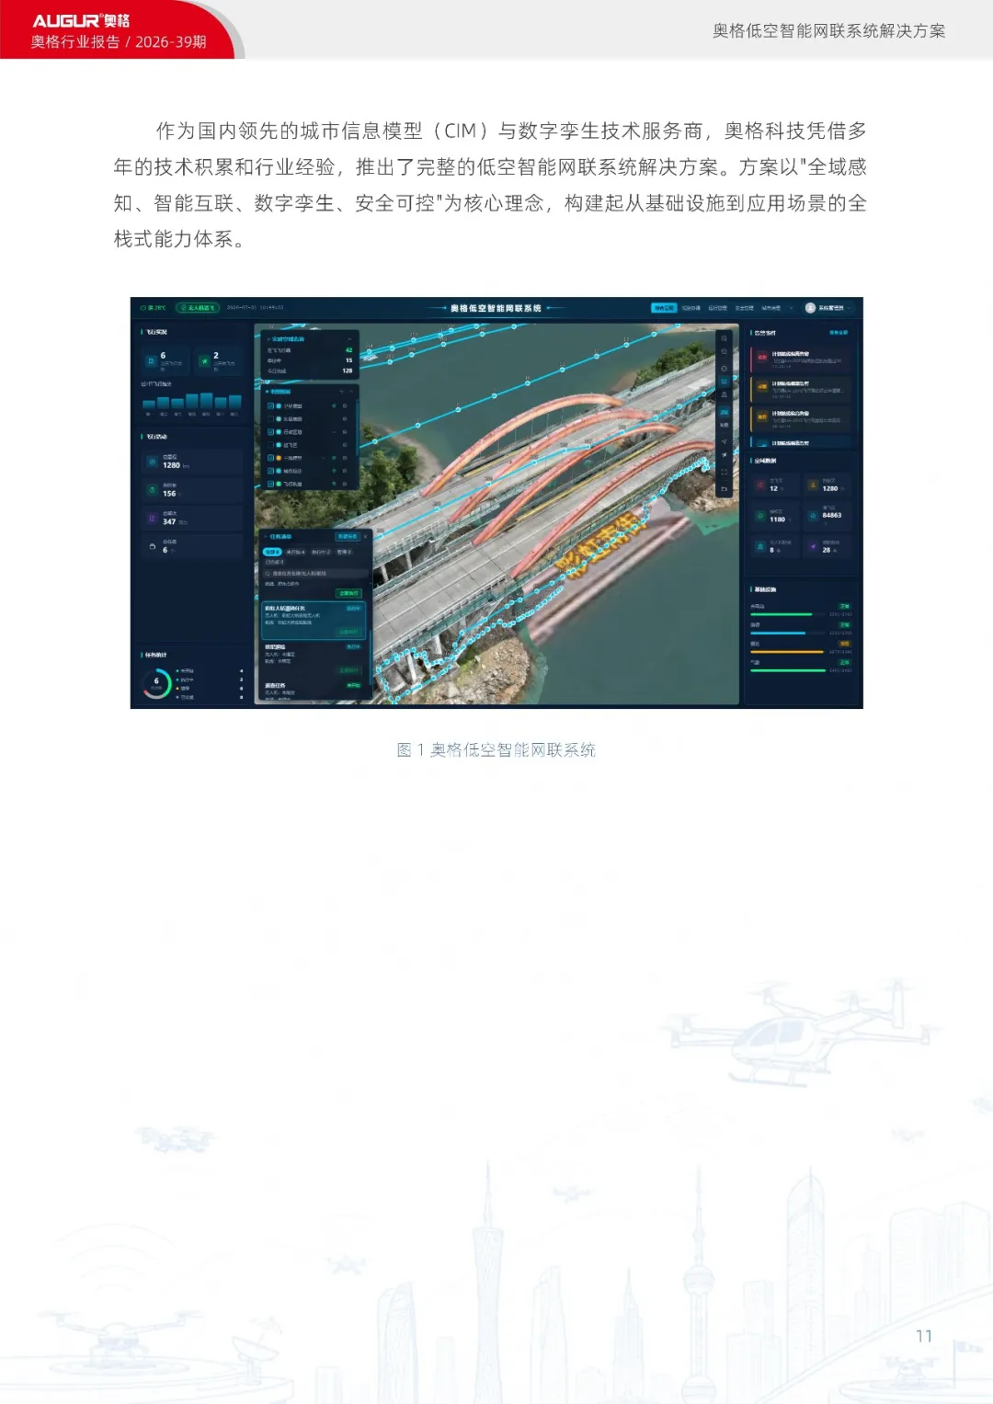Uncheck the 城市标注 layer checkbox
This screenshot has height=1404, width=993.
pyautogui.click(x=270, y=471)
